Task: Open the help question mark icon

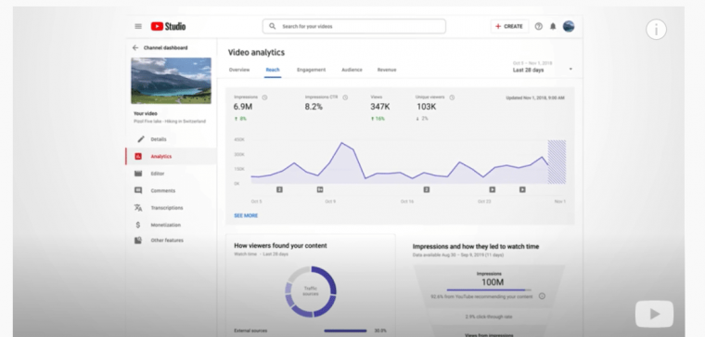Action: pos(539,26)
